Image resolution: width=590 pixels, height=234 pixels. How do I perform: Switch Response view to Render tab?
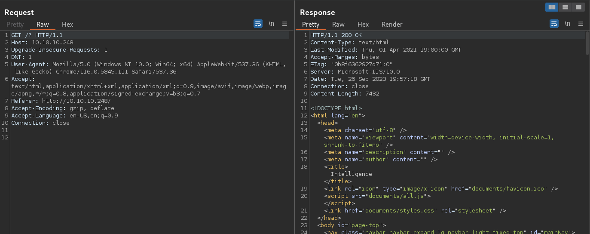coord(392,25)
